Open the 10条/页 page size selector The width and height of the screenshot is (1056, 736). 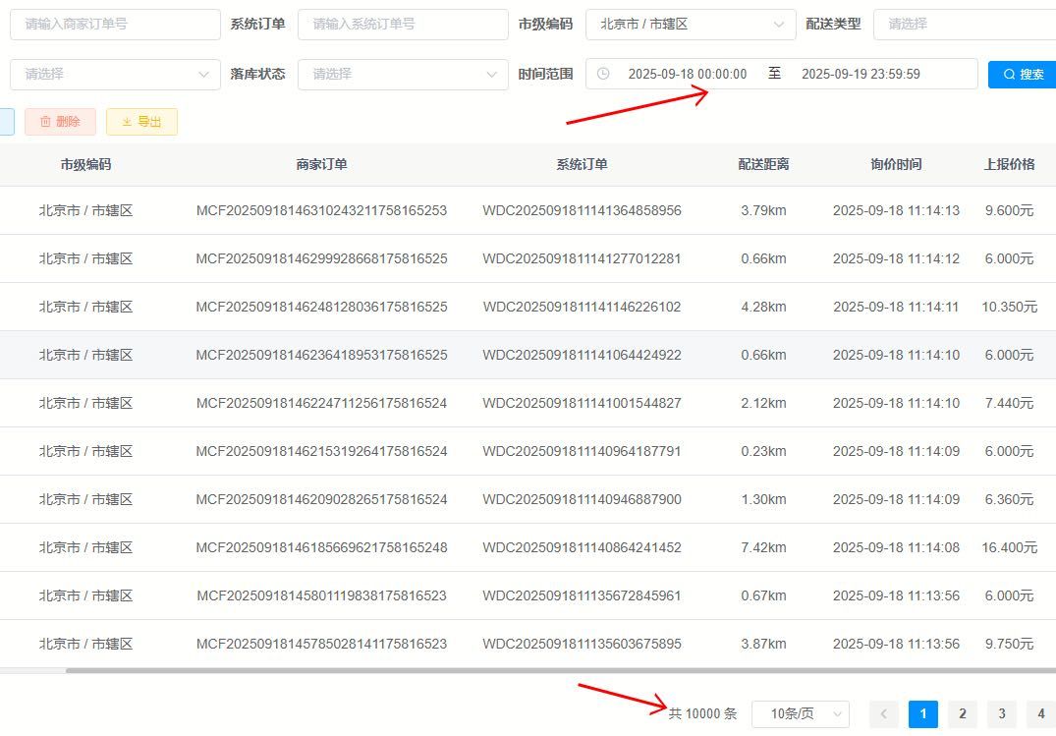800,713
